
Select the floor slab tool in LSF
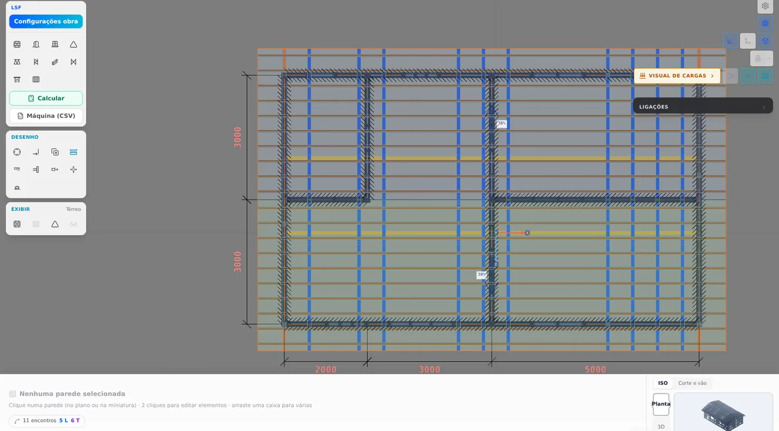point(55,44)
